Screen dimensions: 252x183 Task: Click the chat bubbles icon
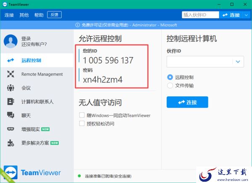(10, 115)
